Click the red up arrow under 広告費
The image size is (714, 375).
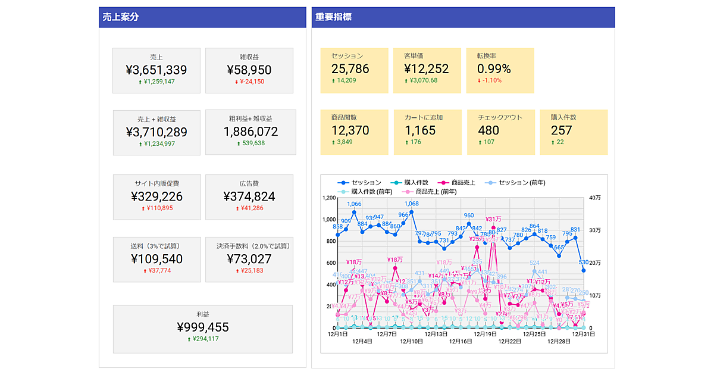tap(237, 208)
